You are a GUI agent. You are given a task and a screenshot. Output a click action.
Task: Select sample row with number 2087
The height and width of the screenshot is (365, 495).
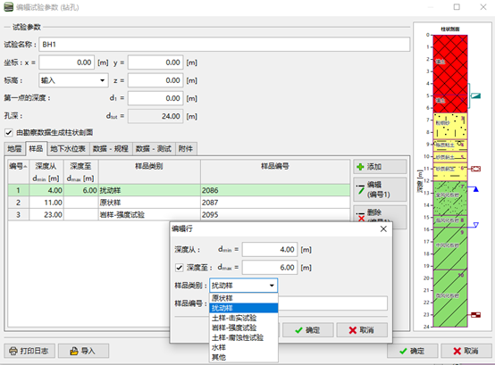[x=179, y=203]
